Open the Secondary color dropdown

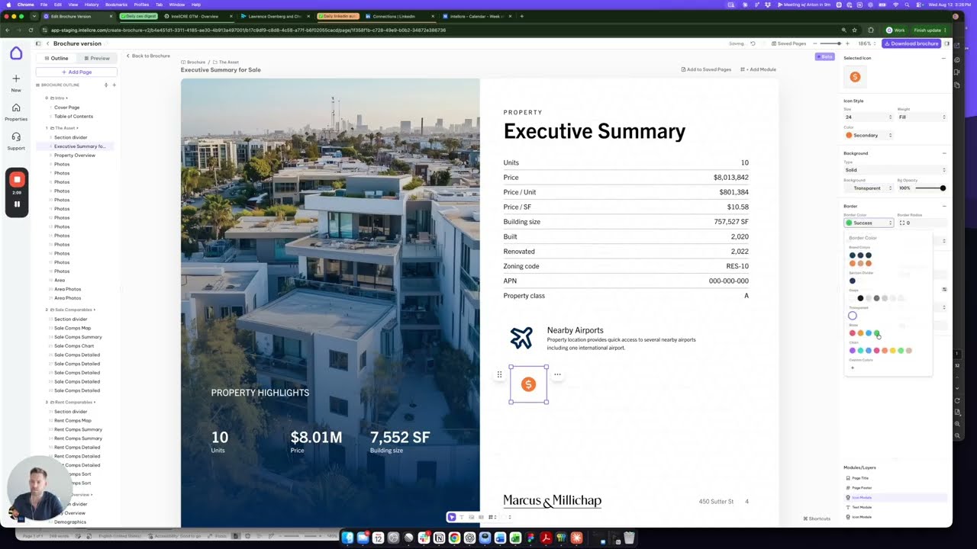[x=868, y=135]
